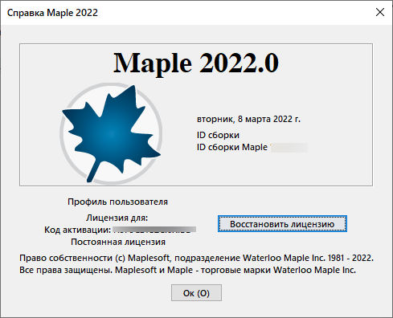Click the Все права защищены trademark line
Viewport: 393px width, 318px height.
click(x=187, y=270)
